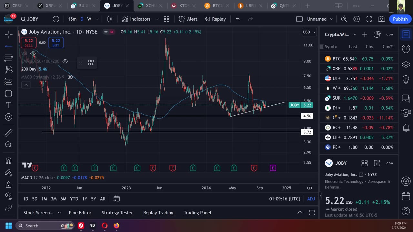
Task: Click the 5.22 BUY button
Action: pos(56,43)
